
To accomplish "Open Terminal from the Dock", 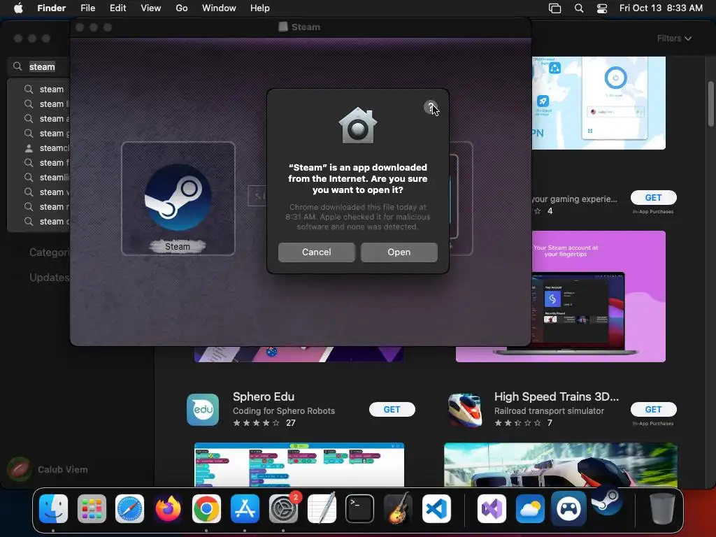I will pyautogui.click(x=360, y=509).
